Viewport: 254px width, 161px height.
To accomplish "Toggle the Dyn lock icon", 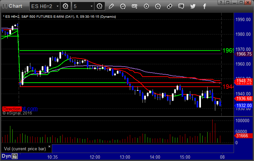I will click(x=15, y=156).
